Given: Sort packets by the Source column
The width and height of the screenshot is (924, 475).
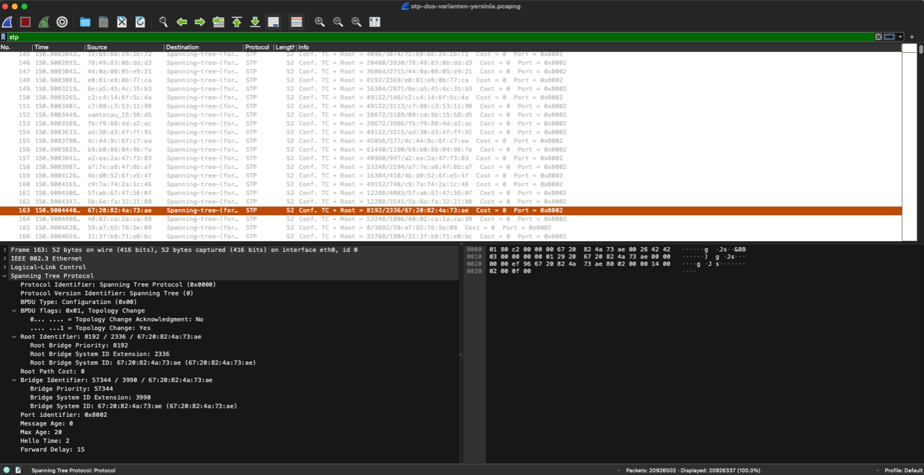Looking at the screenshot, I should 124,47.
